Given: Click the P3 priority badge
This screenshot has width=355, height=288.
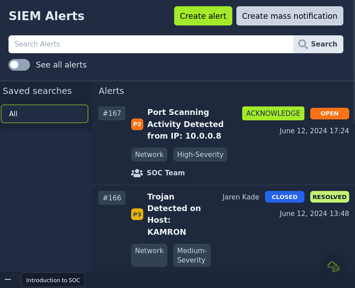Looking at the screenshot, I should [137, 215].
